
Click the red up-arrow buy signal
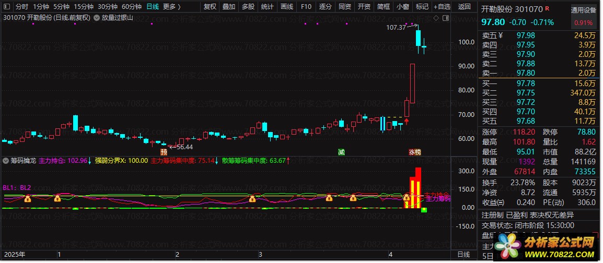[x=406, y=122]
